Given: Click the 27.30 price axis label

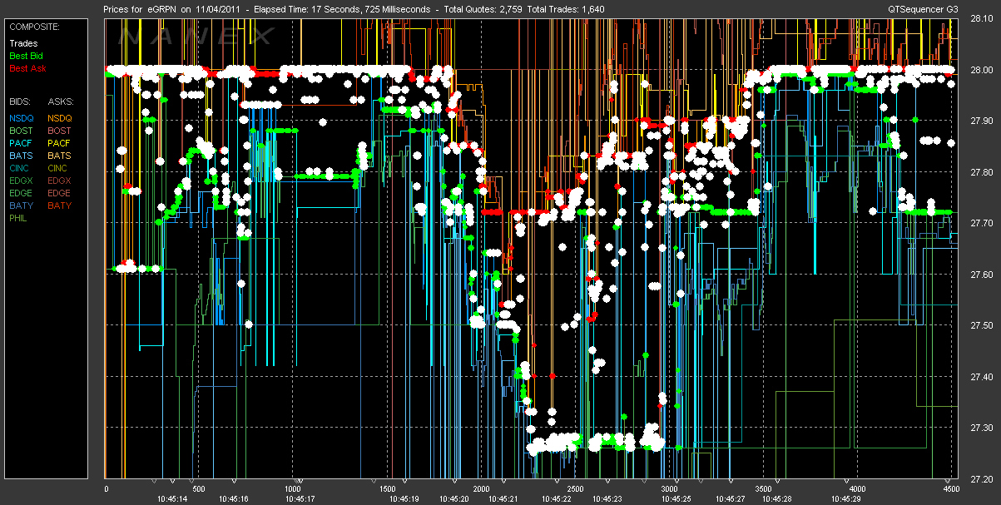Looking at the screenshot, I should point(983,428).
